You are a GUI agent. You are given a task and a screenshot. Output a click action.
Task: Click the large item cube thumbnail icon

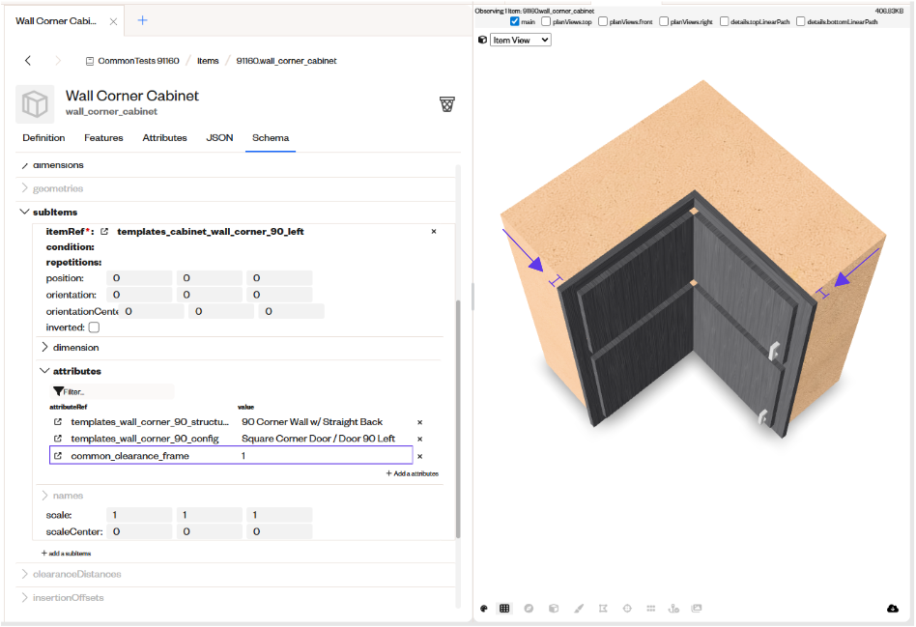coord(35,104)
